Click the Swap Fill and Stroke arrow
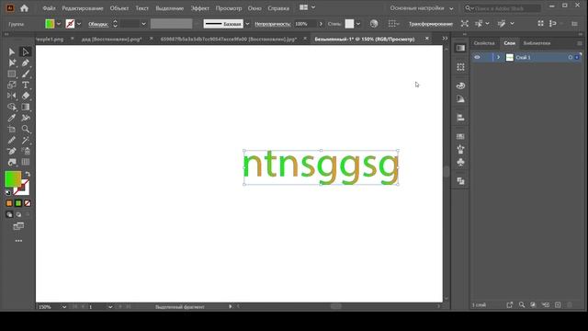Viewport: 588px width, 331px height. pyautogui.click(x=28, y=175)
